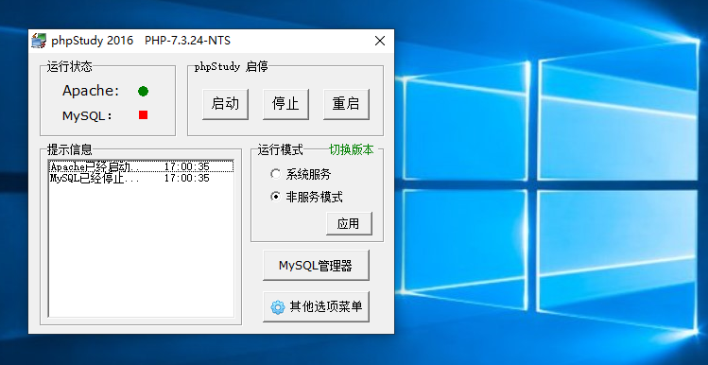Click the 运行模式 group label
This screenshot has height=365, width=708.
(x=281, y=150)
